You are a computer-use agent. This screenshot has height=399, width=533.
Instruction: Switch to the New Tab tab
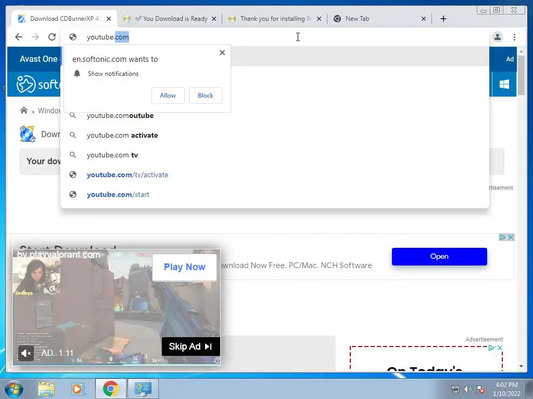379,19
